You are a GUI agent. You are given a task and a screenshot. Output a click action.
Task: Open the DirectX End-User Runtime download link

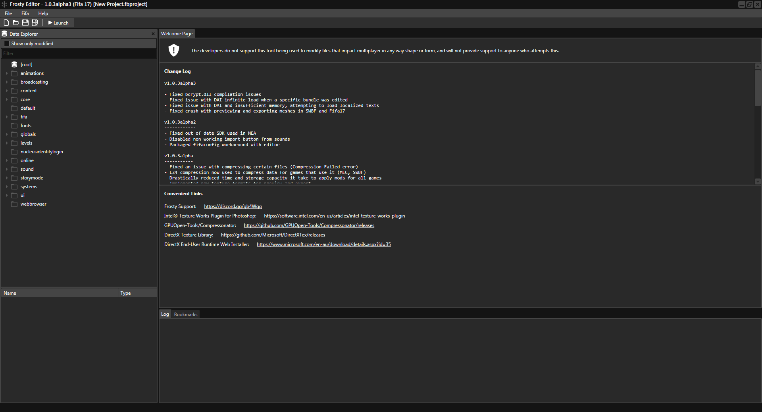[324, 244]
